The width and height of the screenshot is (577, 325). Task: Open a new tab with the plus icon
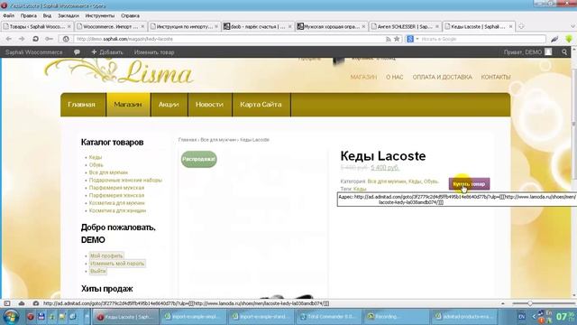pos(521,26)
